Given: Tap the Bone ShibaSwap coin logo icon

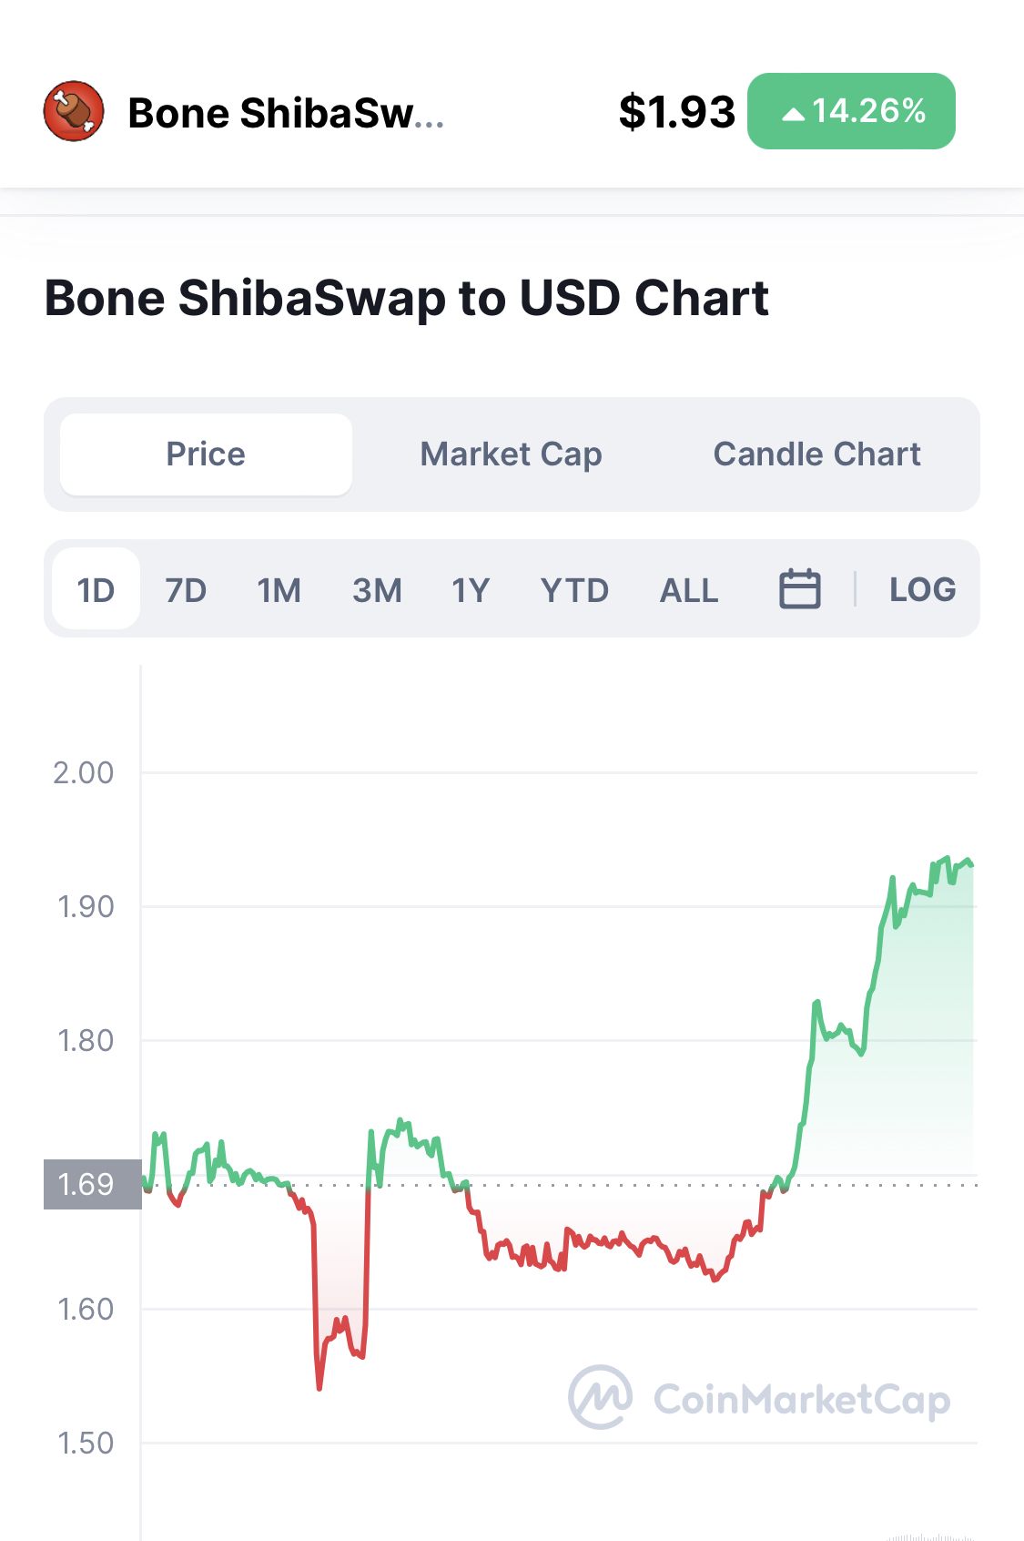Looking at the screenshot, I should point(74,111).
